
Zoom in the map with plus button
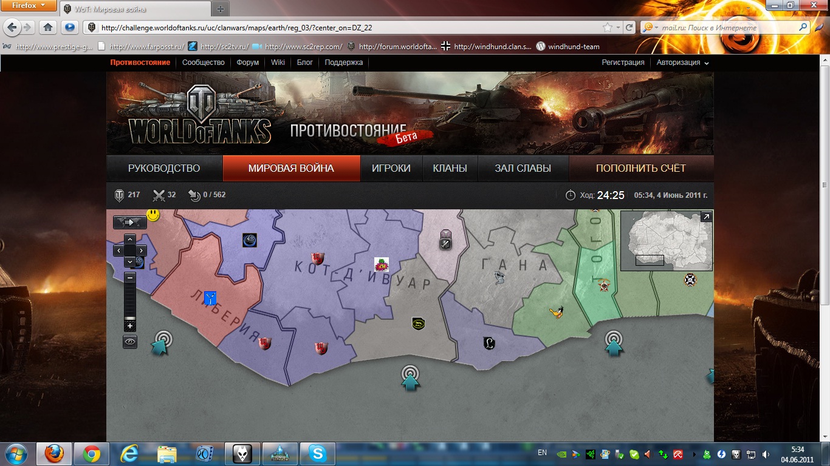tap(130, 326)
